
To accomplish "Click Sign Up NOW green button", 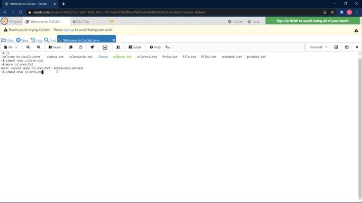I will pos(312,21).
